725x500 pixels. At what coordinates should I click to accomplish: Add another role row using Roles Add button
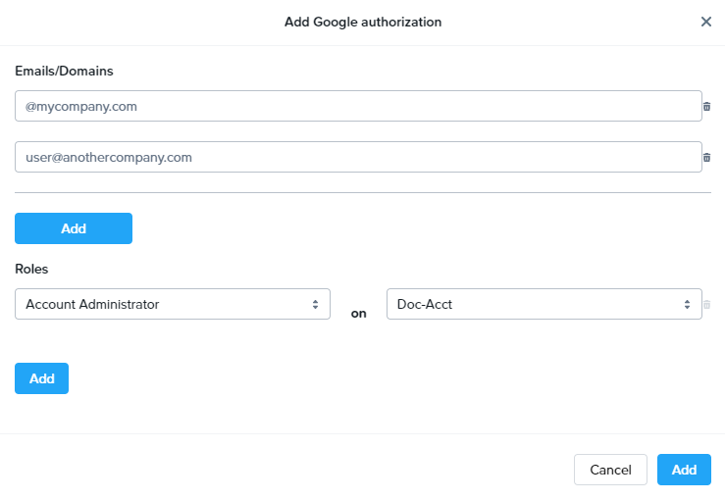click(41, 378)
